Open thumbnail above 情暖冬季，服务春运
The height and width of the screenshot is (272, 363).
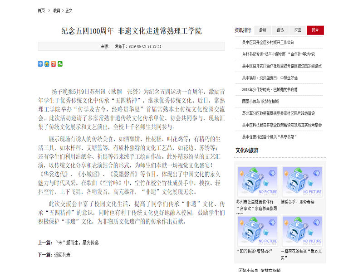click(302, 181)
